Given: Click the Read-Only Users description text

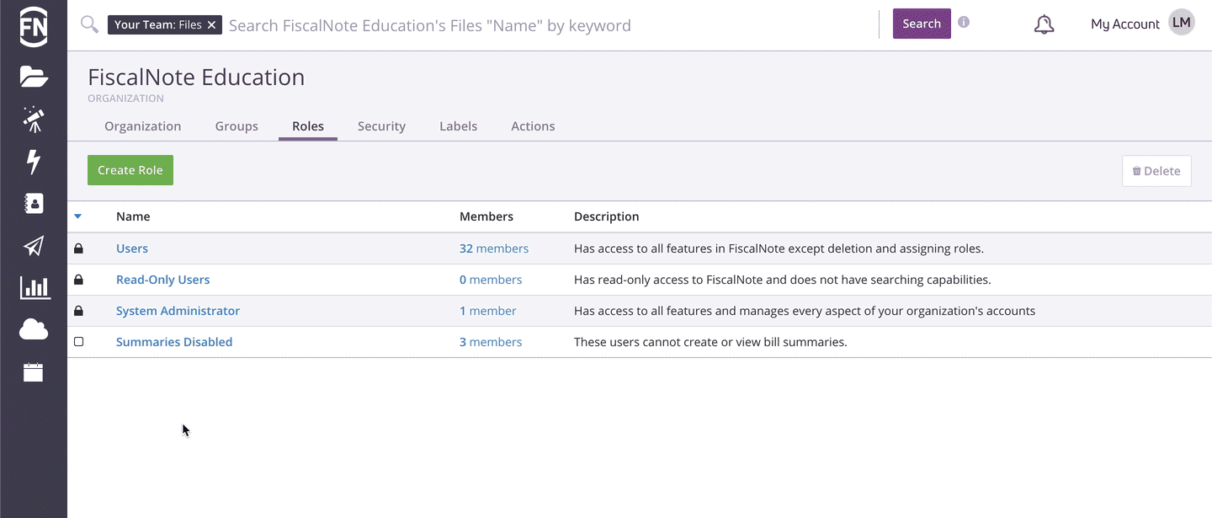Looking at the screenshot, I should pyautogui.click(x=783, y=280).
